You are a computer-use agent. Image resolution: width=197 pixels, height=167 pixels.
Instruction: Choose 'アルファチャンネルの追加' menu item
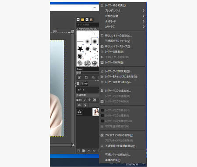pyautogui.click(x=123, y=135)
